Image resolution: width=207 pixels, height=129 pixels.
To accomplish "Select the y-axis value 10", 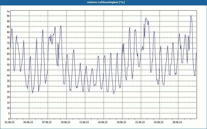I will [8, 108].
